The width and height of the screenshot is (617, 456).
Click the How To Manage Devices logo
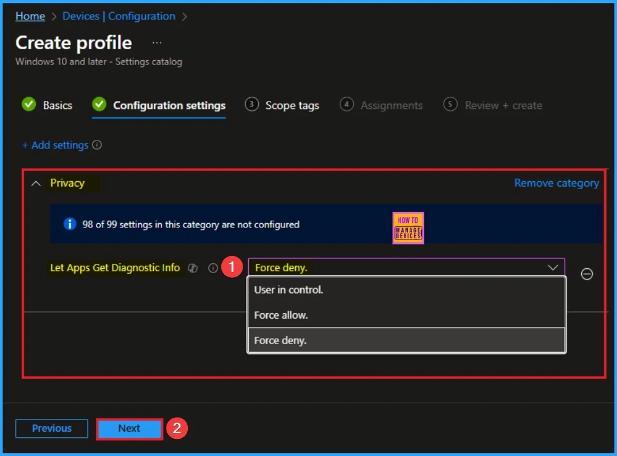click(x=408, y=227)
